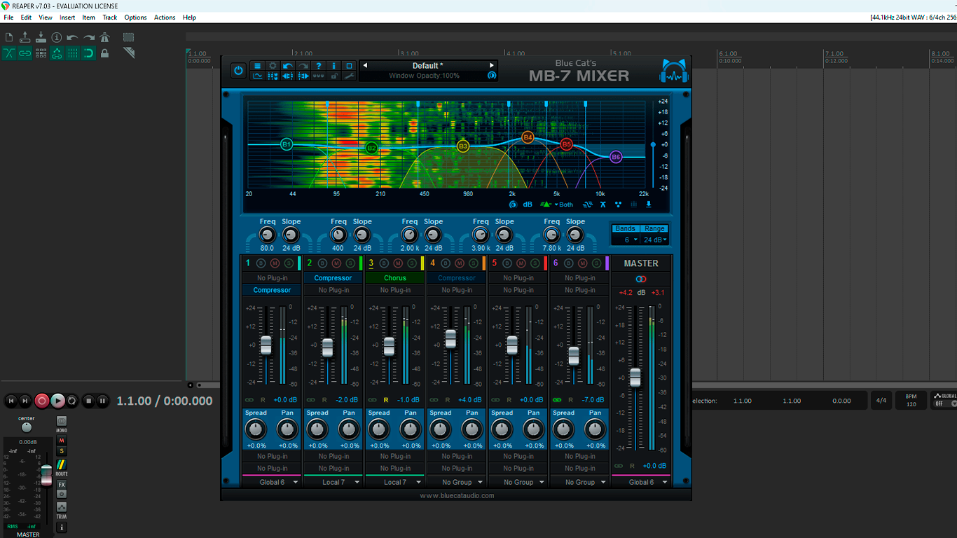This screenshot has height=538, width=957.
Task: Click the REAPER toolbar padlock icon
Action: click(x=105, y=53)
